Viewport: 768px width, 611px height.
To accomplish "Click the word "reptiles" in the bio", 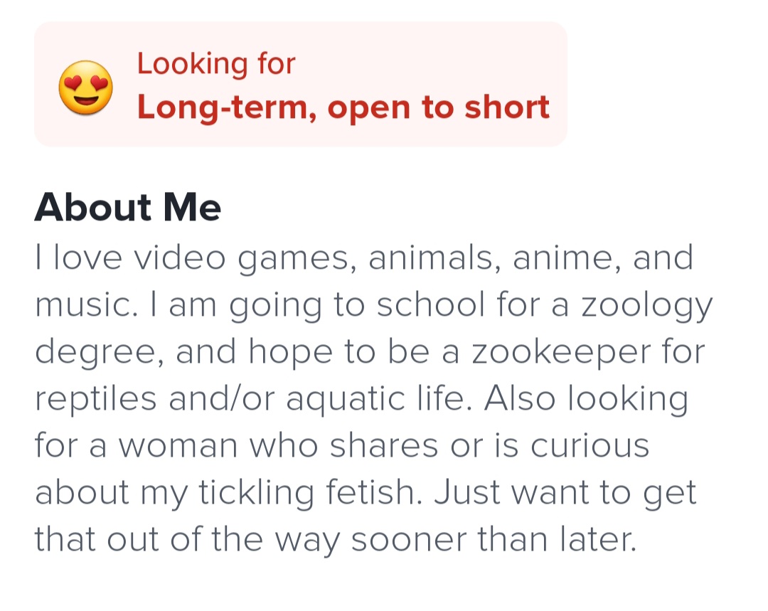I will point(95,399).
